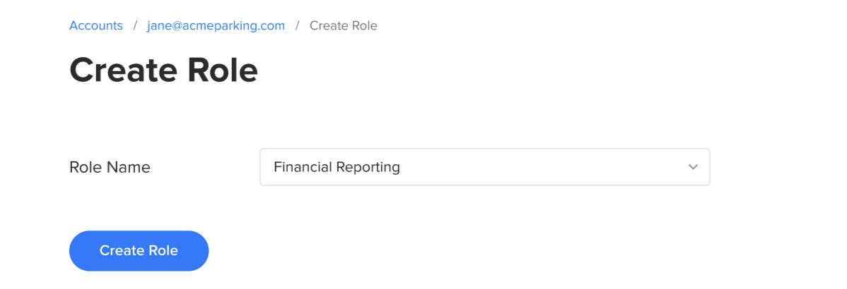Submit the form with Create Role

139,251
